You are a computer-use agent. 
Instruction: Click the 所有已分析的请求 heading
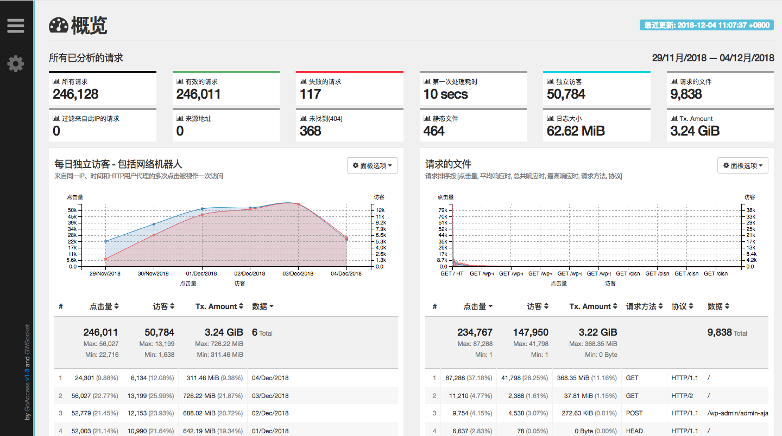pyautogui.click(x=86, y=58)
